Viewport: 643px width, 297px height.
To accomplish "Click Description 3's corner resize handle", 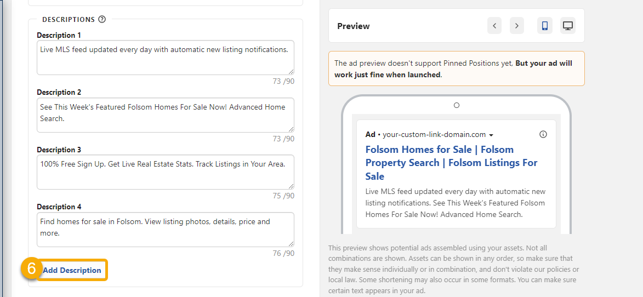I will pos(291,186).
